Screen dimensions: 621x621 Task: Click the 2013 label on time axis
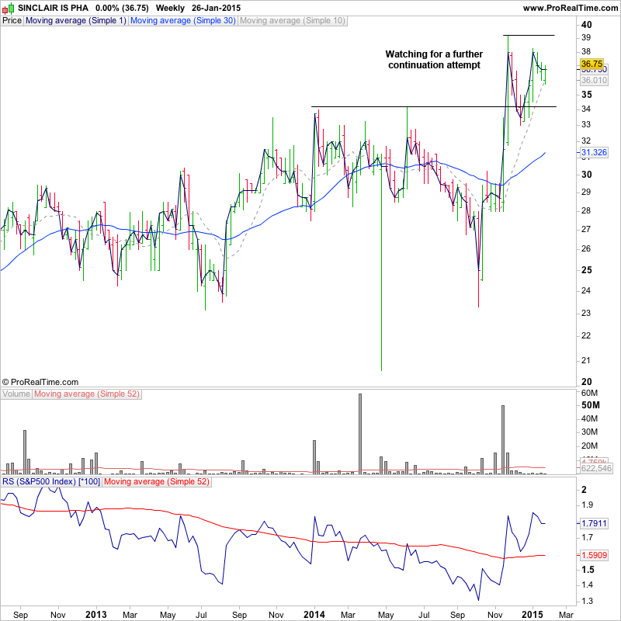pos(96,615)
